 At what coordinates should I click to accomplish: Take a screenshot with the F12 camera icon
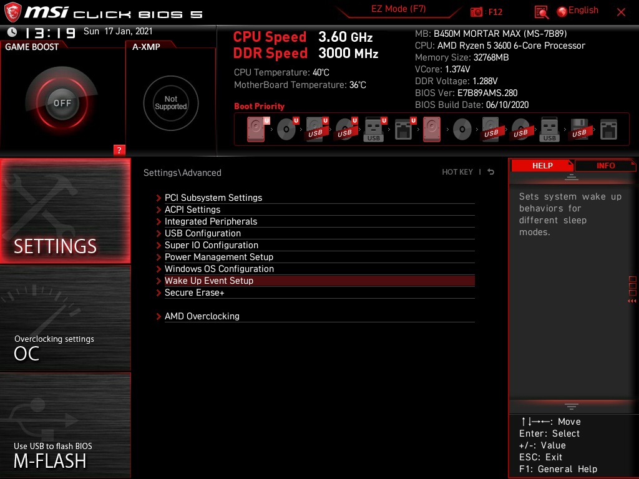[x=476, y=12]
